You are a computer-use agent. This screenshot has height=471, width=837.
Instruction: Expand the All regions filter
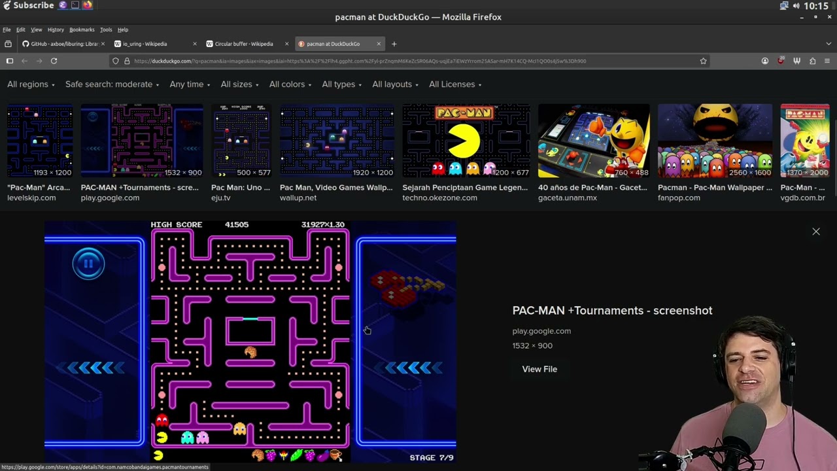[31, 84]
